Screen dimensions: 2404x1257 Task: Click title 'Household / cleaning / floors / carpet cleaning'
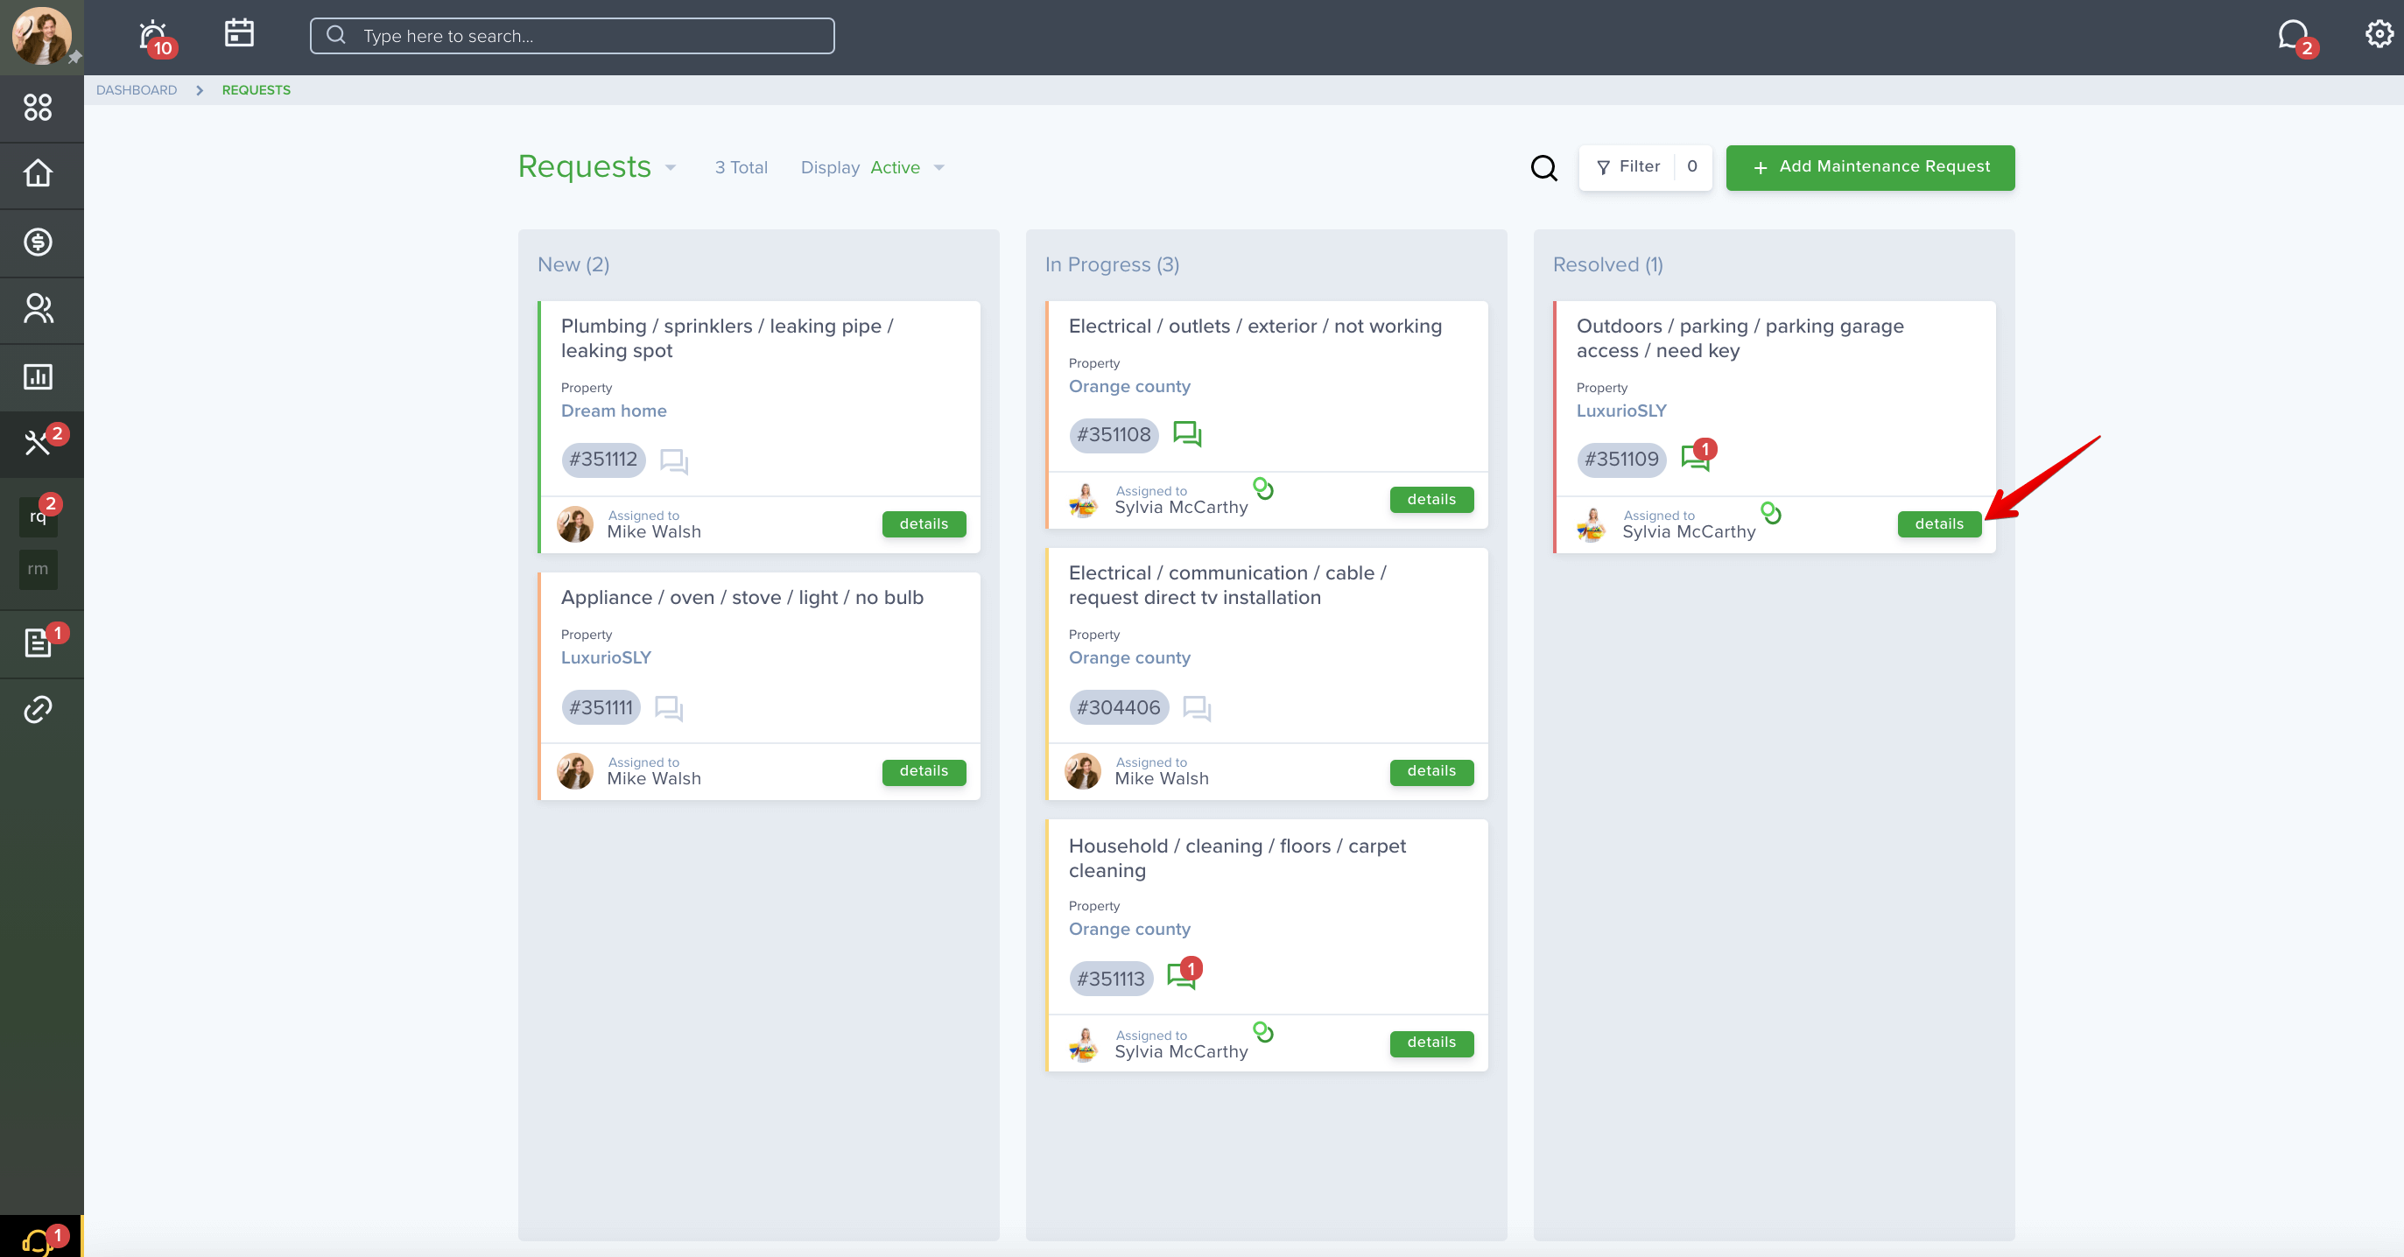(1236, 859)
